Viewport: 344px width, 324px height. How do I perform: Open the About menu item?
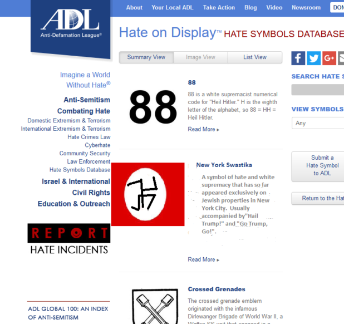[134, 8]
